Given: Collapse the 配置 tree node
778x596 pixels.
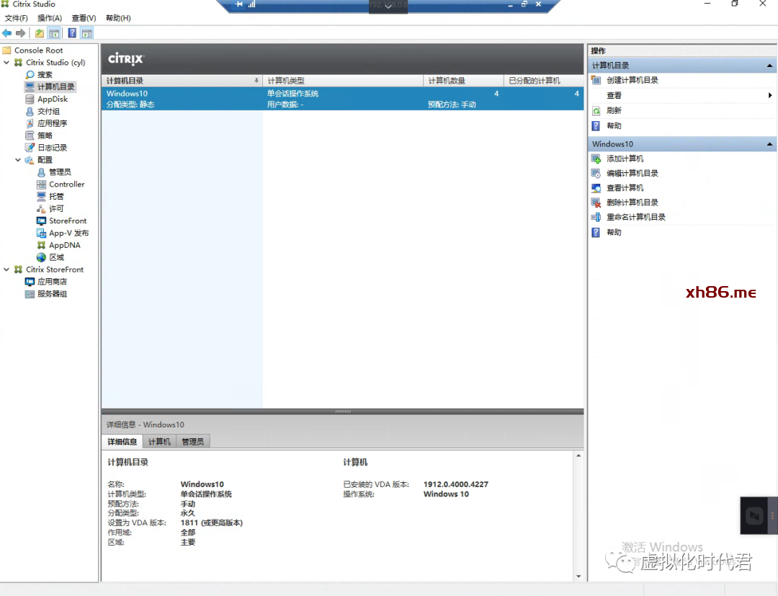Looking at the screenshot, I should point(18,160).
